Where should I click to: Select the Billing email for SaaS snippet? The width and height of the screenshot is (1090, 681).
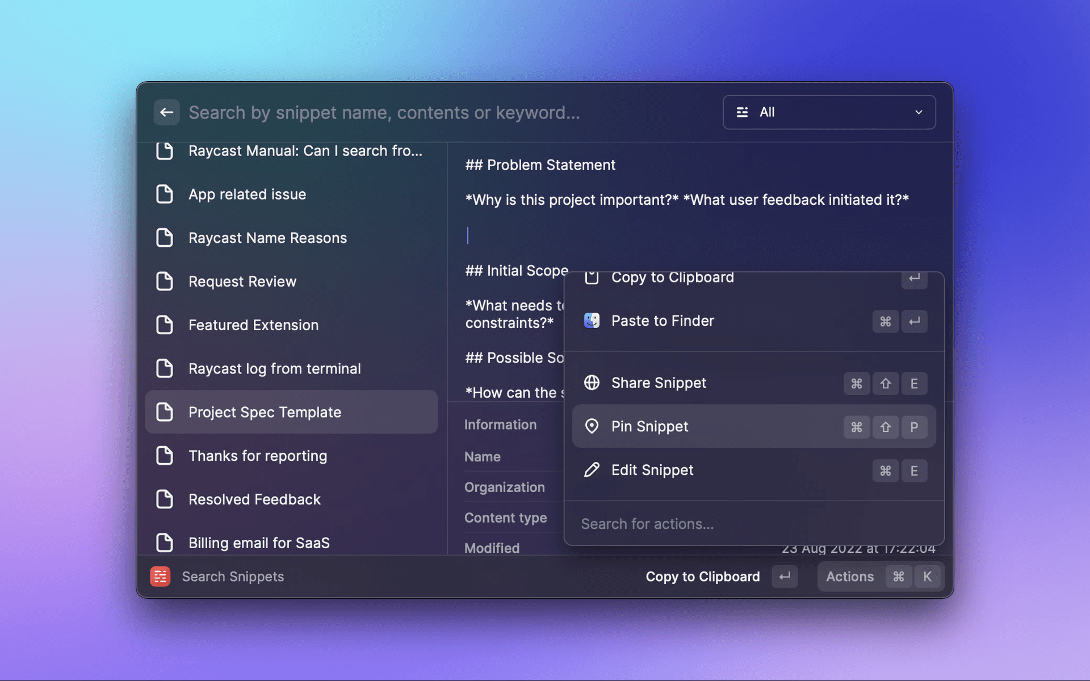click(x=258, y=543)
